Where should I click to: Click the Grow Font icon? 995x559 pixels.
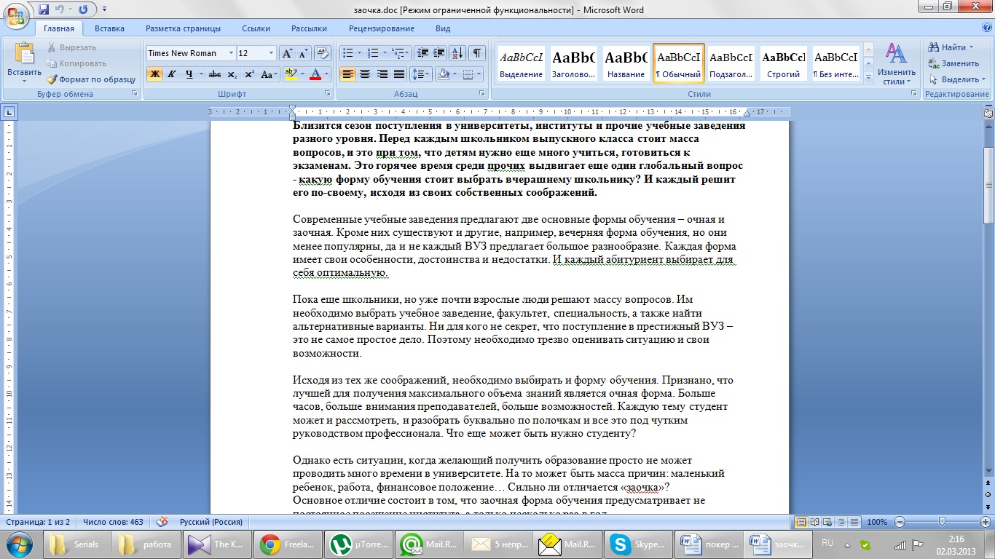[x=287, y=53]
